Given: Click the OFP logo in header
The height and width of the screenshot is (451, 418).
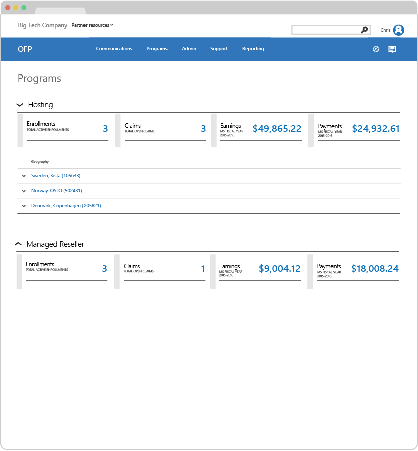Looking at the screenshot, I should 25,49.
